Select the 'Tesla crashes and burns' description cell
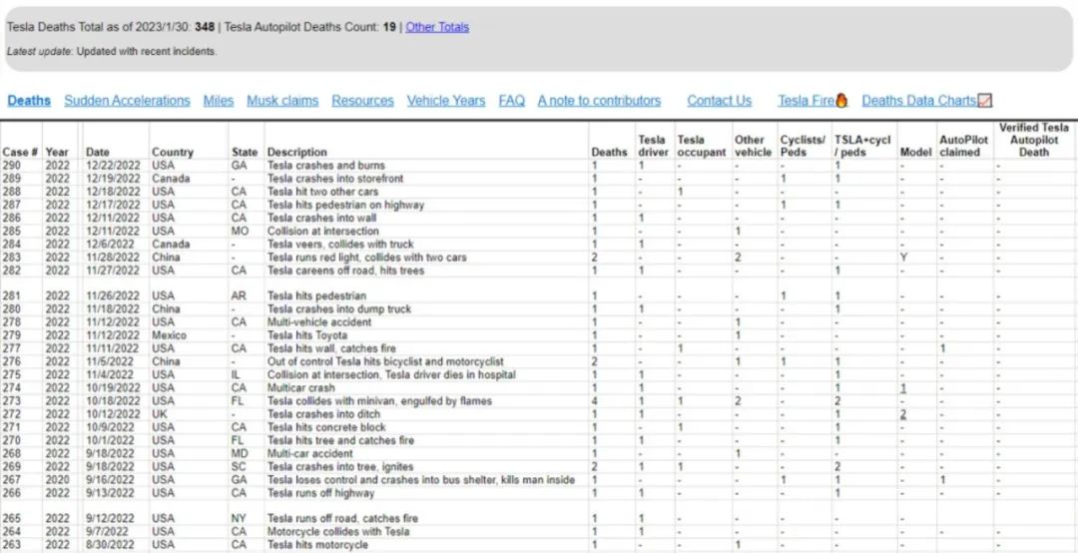This screenshot has height=553, width=1078. [325, 166]
